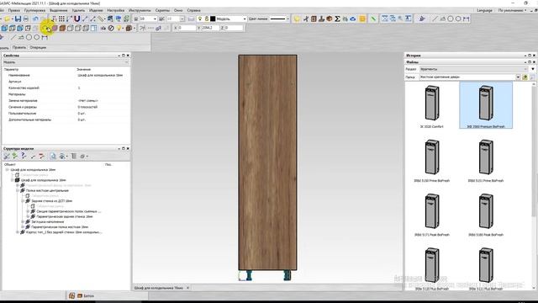
Task: Expand the Корпус тип_1 tree node
Action: pos(18,232)
